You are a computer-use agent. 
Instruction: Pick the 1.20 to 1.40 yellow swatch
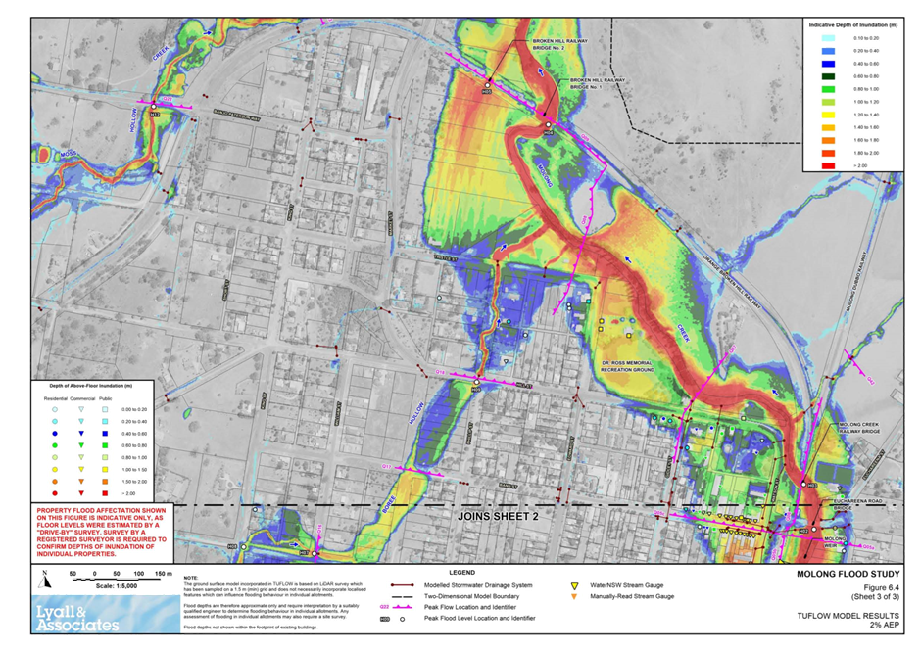pyautogui.click(x=828, y=116)
